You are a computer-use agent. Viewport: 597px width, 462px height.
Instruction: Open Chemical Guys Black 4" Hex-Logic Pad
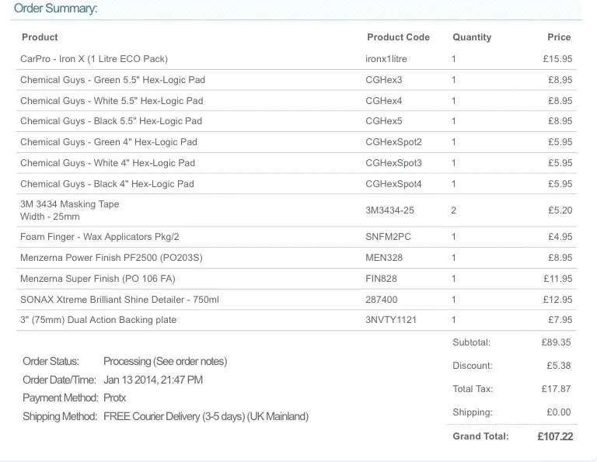click(x=107, y=184)
